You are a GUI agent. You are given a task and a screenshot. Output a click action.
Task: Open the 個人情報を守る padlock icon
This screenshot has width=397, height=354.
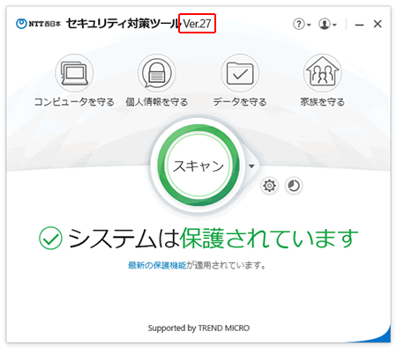pos(157,73)
